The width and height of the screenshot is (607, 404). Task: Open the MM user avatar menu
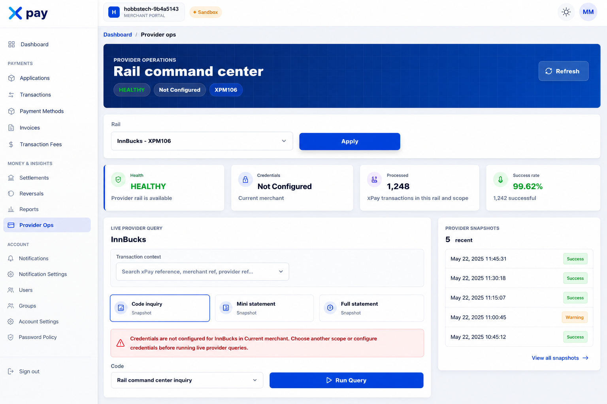point(588,12)
